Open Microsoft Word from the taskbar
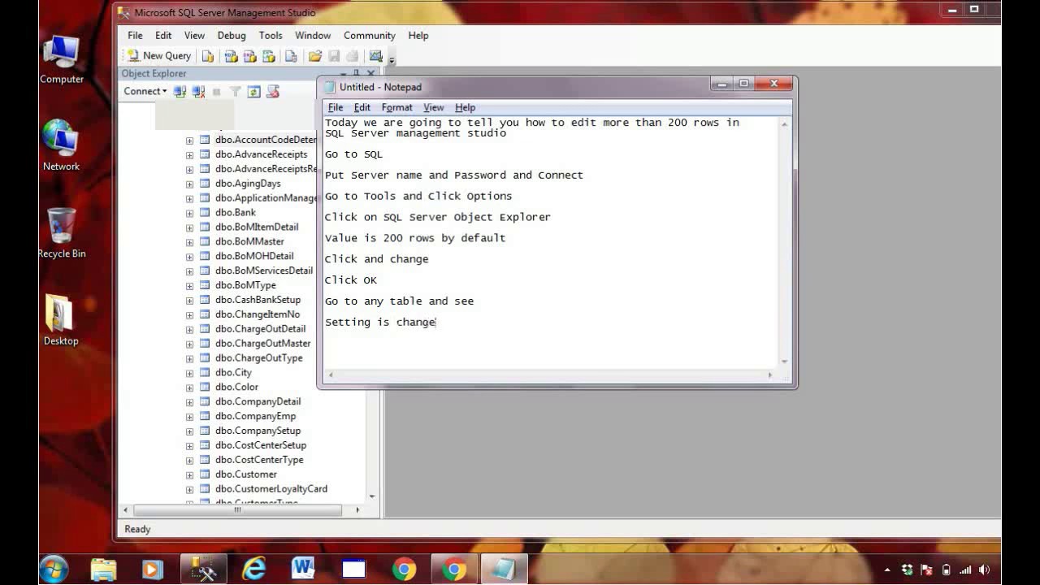This screenshot has height=585, width=1040. pos(303,570)
